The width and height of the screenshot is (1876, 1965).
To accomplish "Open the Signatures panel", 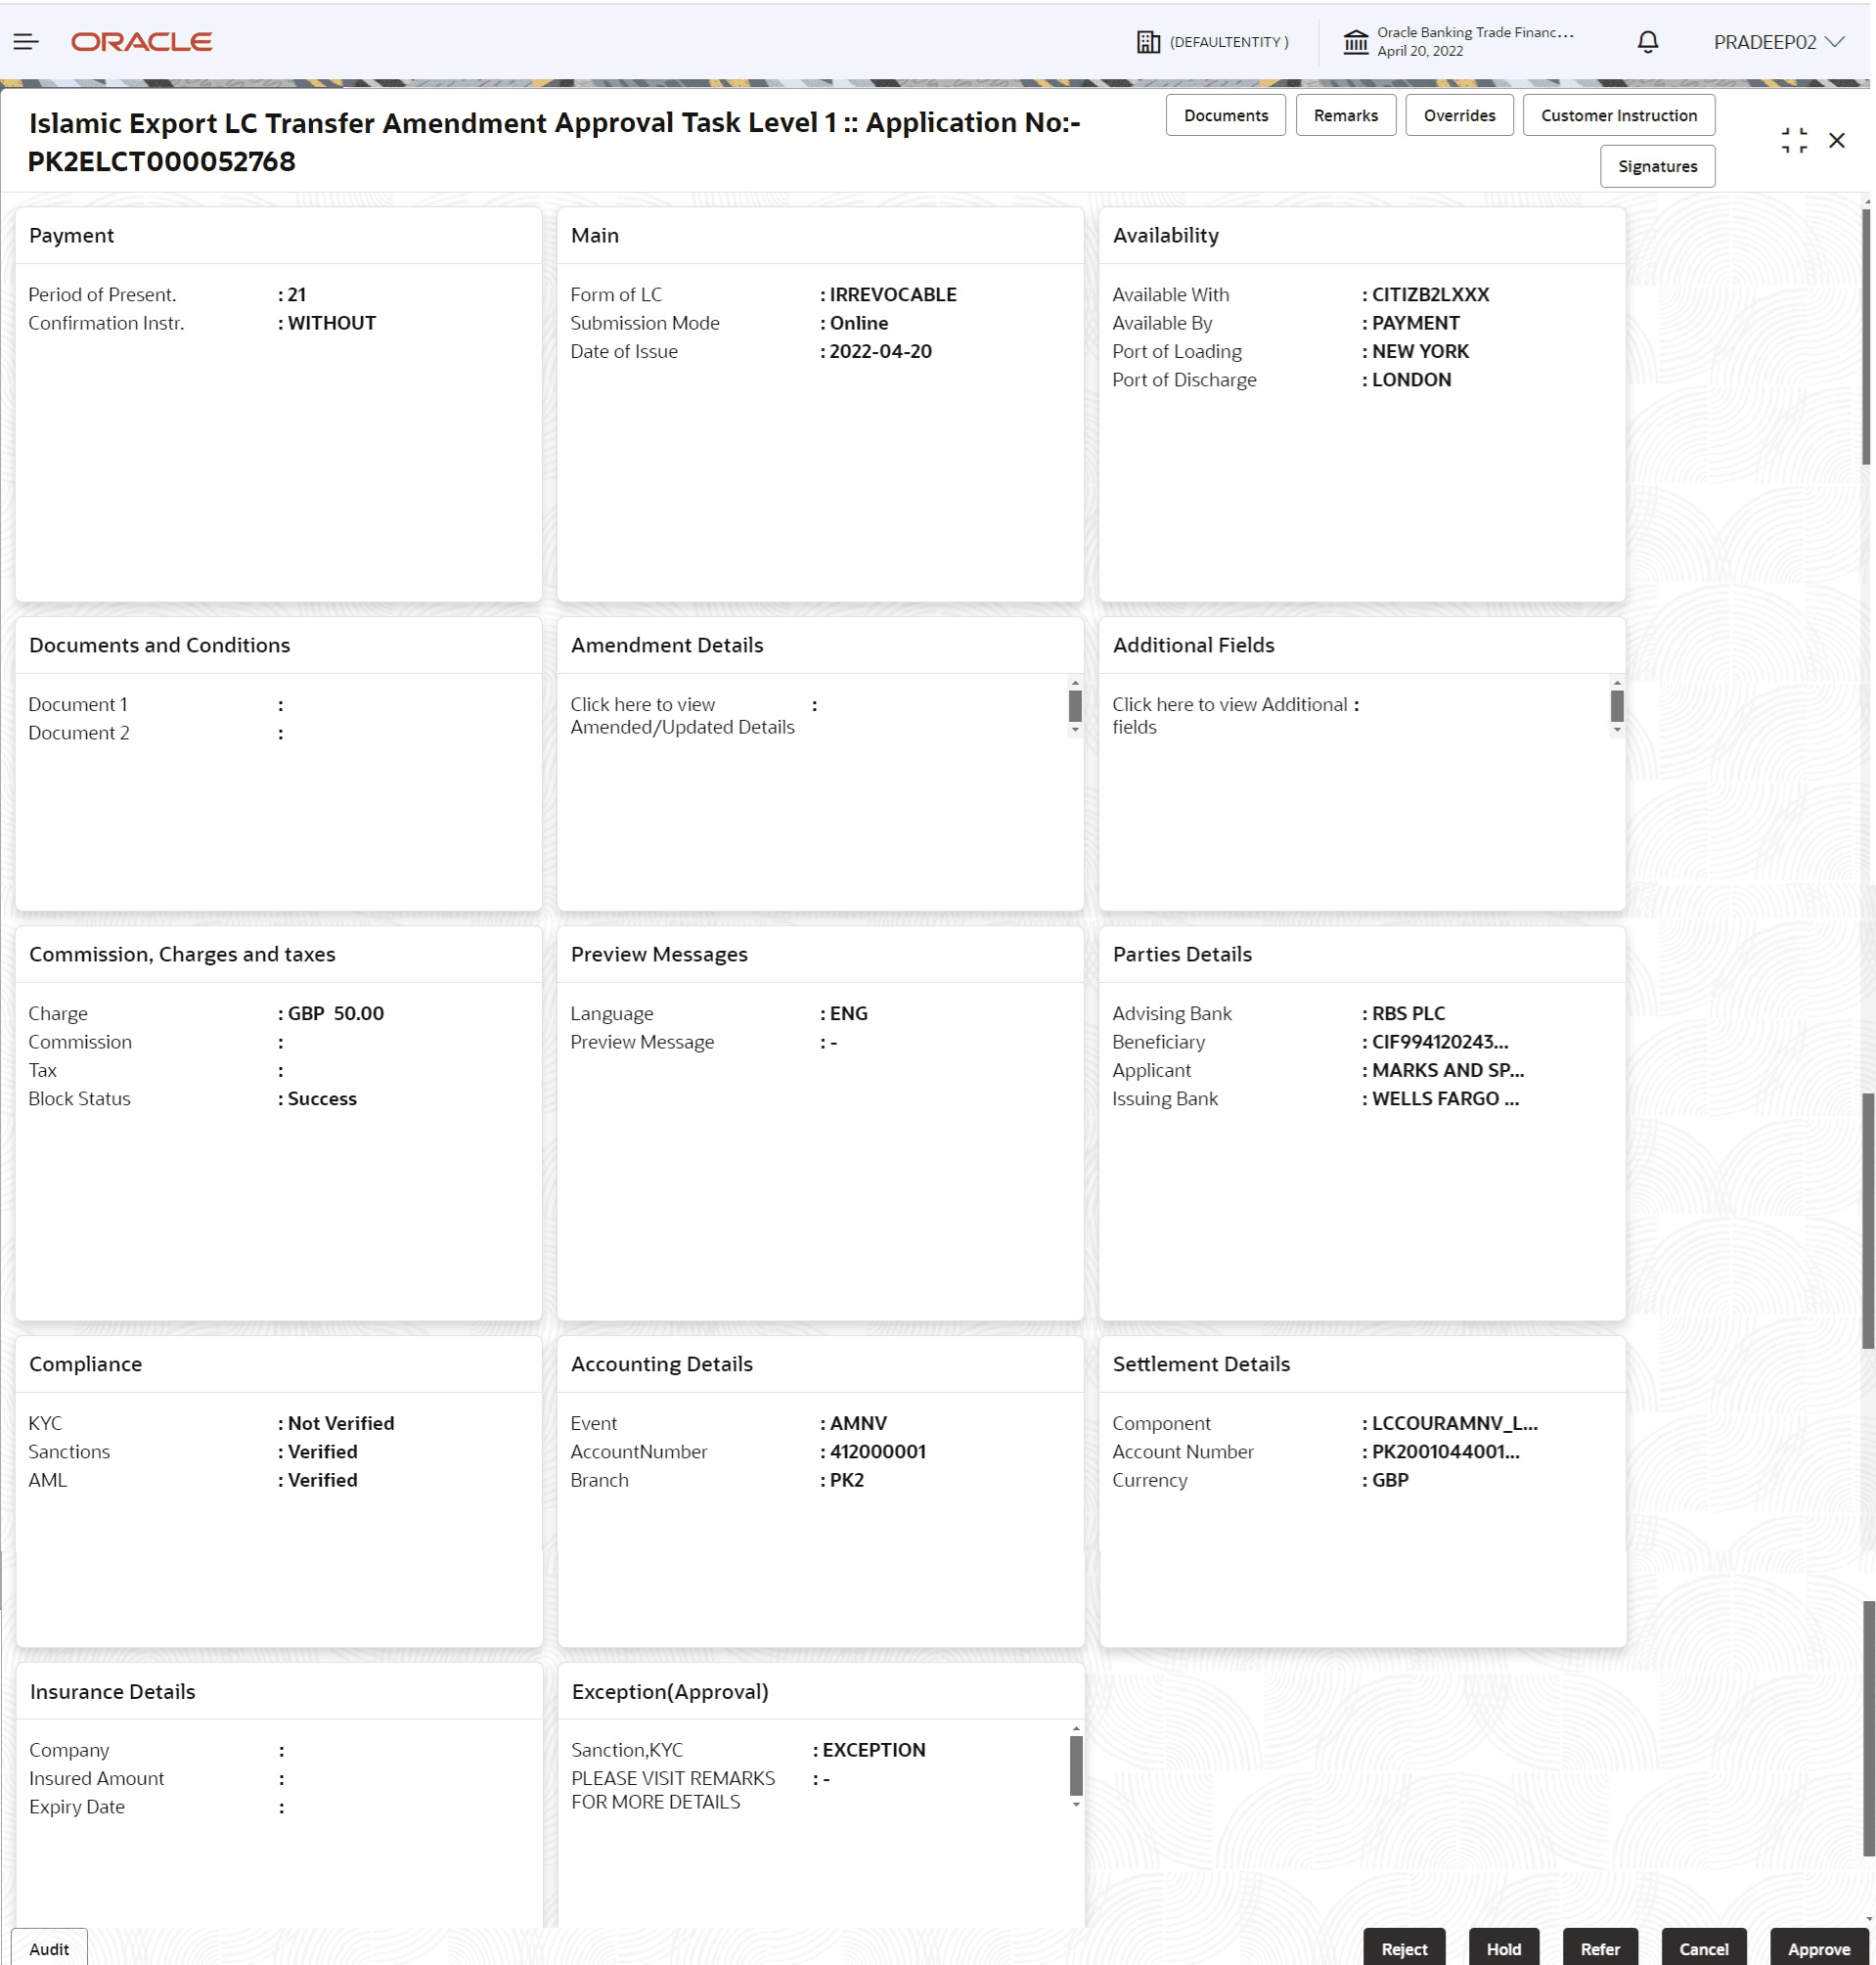I will pos(1657,166).
